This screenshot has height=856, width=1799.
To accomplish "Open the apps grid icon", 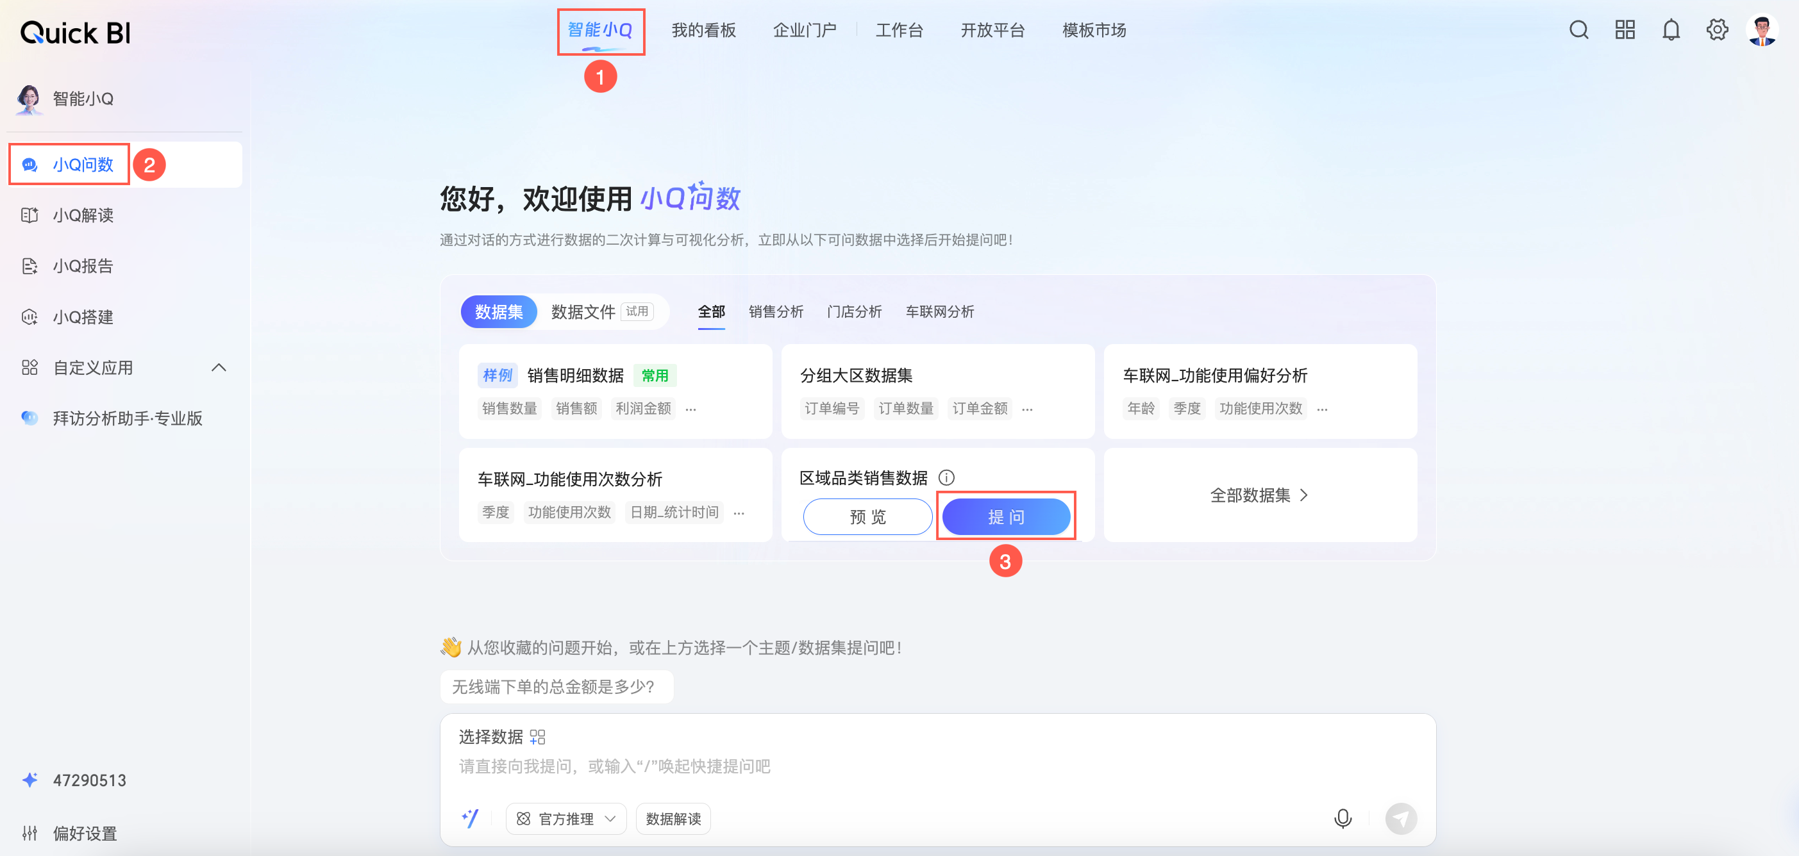I will (x=1625, y=30).
